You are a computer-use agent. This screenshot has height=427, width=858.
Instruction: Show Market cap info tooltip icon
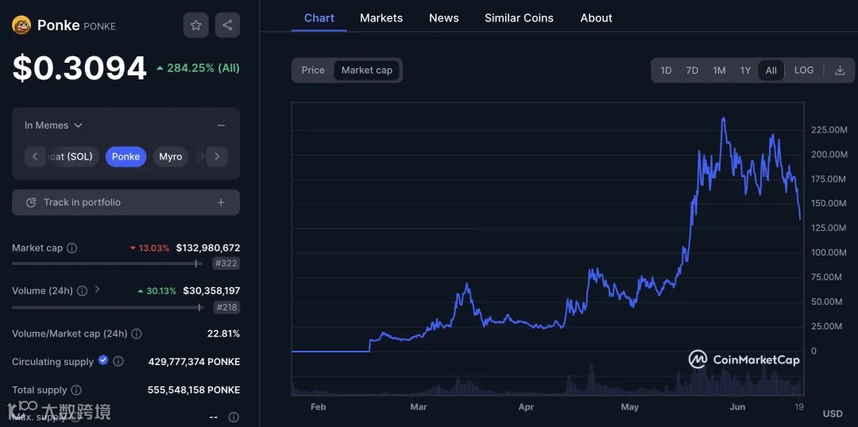tap(71, 248)
